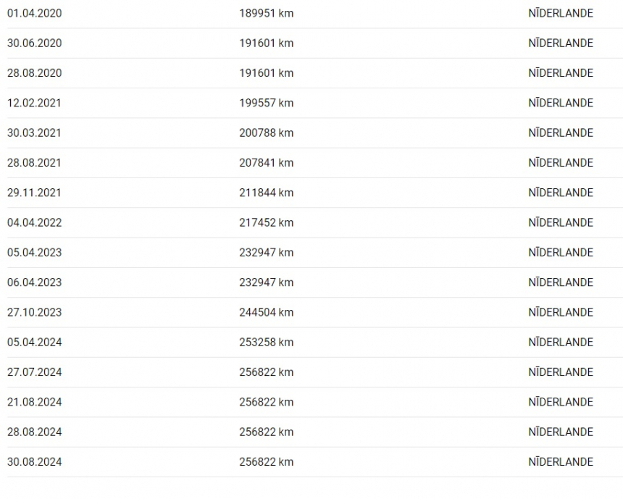This screenshot has width=623, height=499.
Task: Select the date 27.07.2024
Action: (34, 372)
